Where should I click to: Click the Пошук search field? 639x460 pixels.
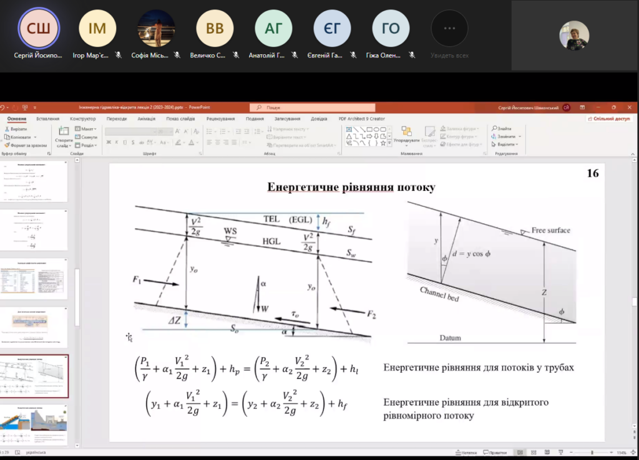click(x=312, y=107)
